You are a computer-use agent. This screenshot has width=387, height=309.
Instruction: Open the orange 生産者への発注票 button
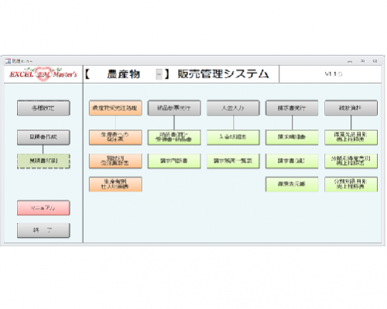pos(115,137)
